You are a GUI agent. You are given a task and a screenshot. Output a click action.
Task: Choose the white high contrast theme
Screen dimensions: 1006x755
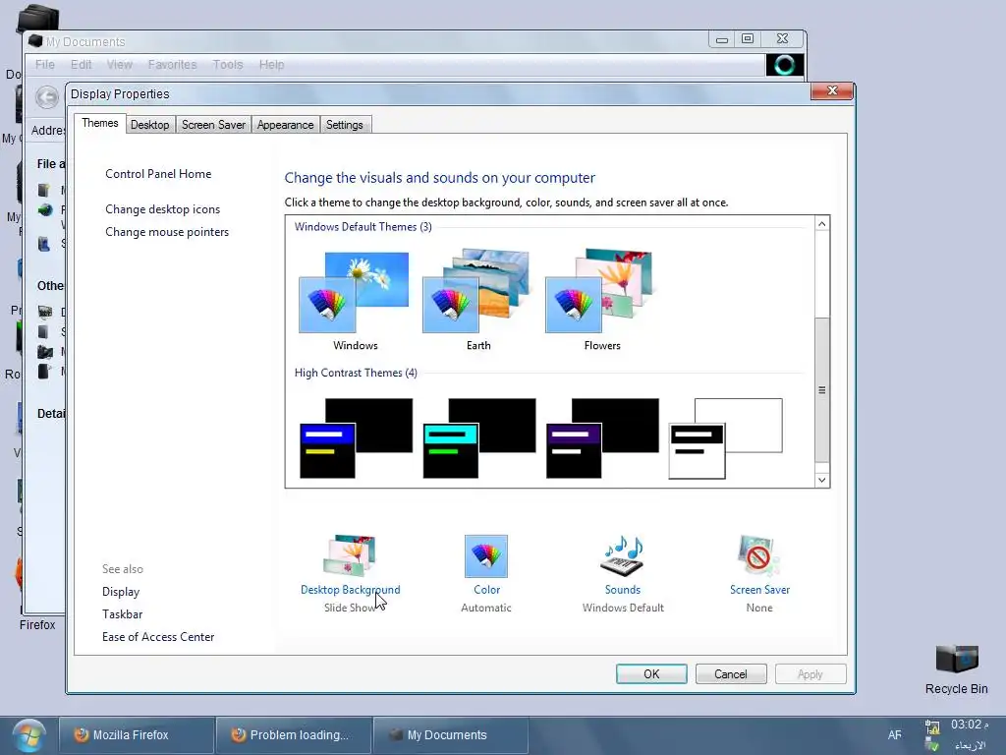(726, 438)
